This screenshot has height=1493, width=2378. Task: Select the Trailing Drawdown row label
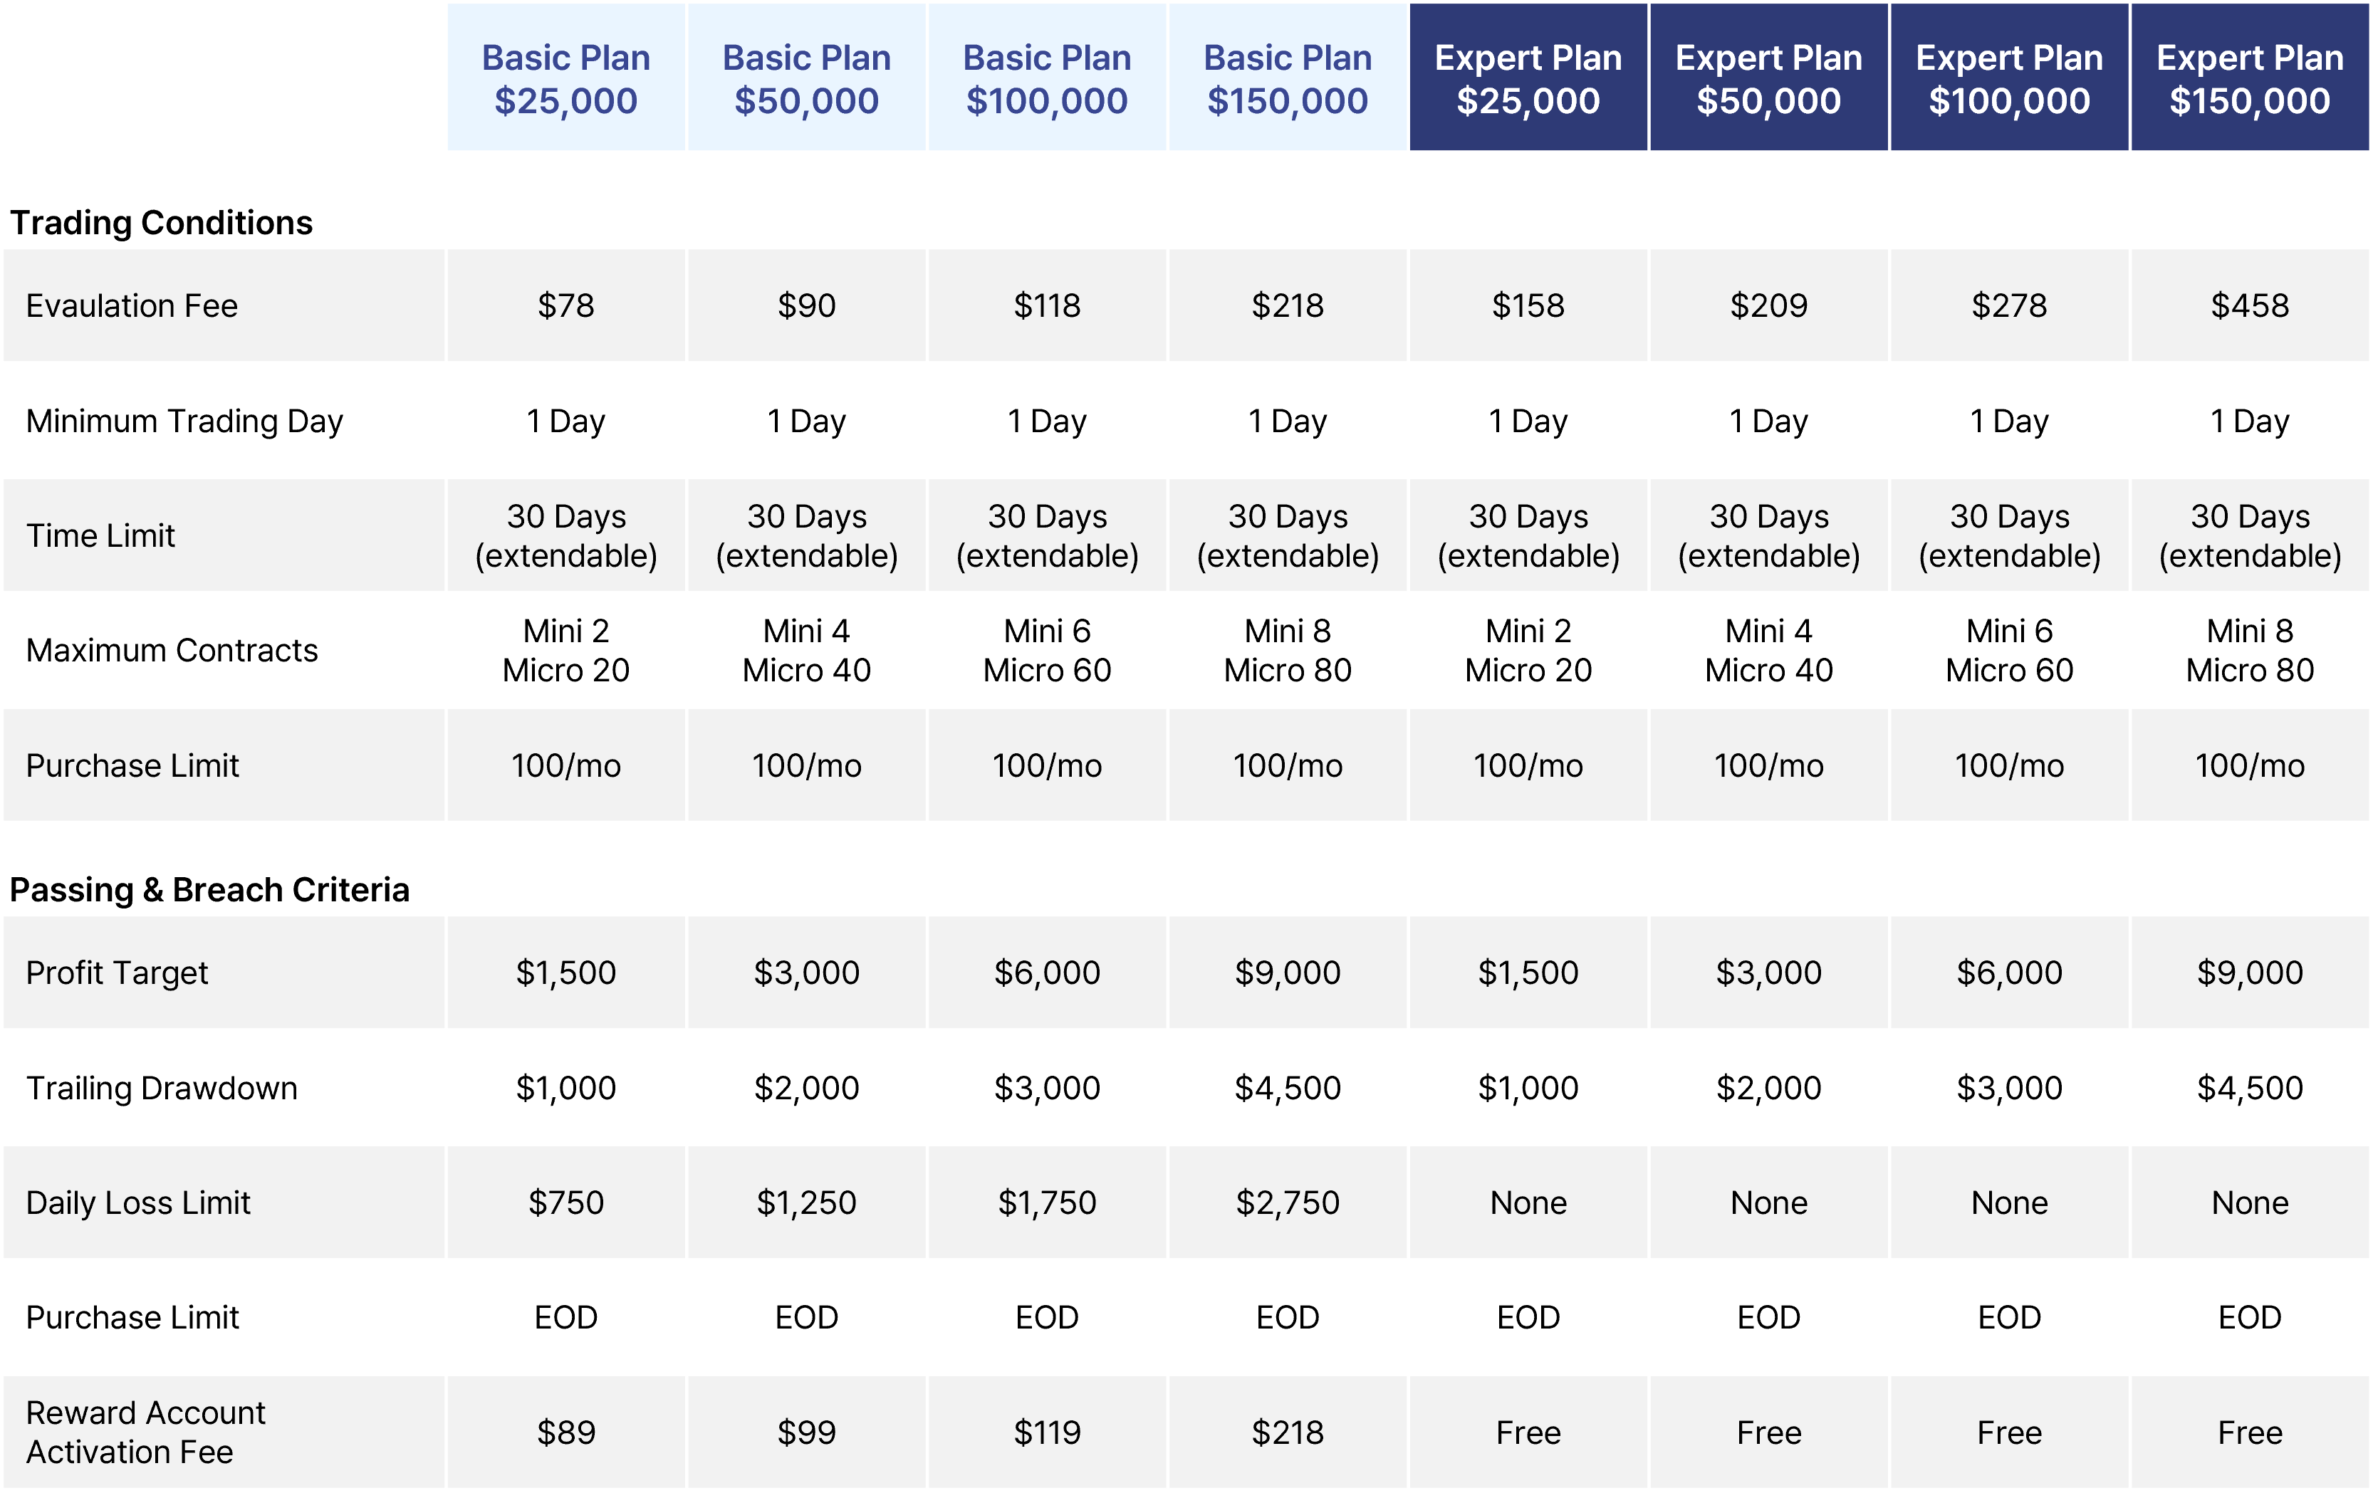click(161, 1088)
